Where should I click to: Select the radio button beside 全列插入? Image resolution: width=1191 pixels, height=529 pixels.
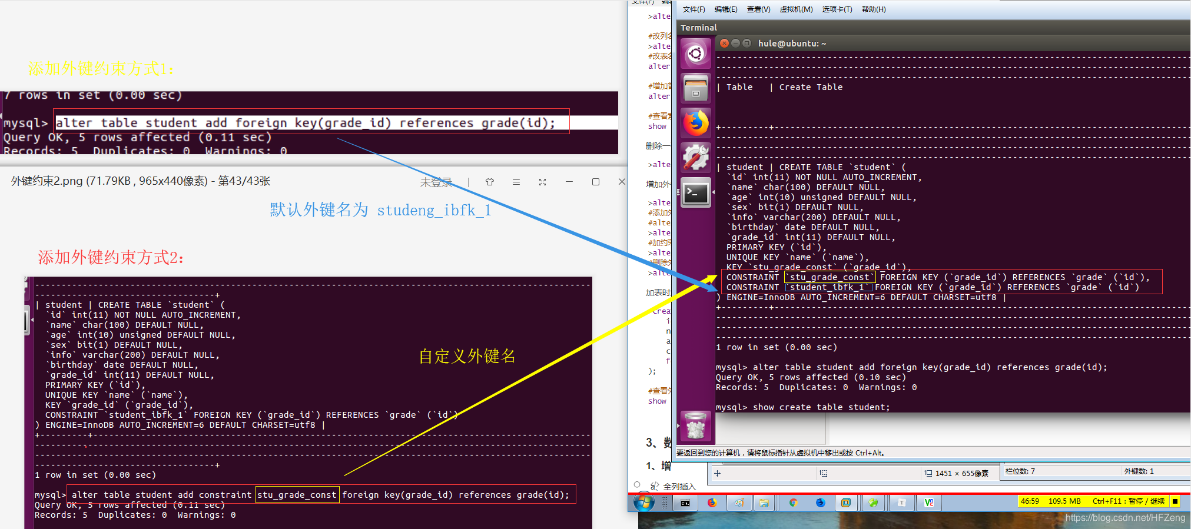(x=637, y=485)
